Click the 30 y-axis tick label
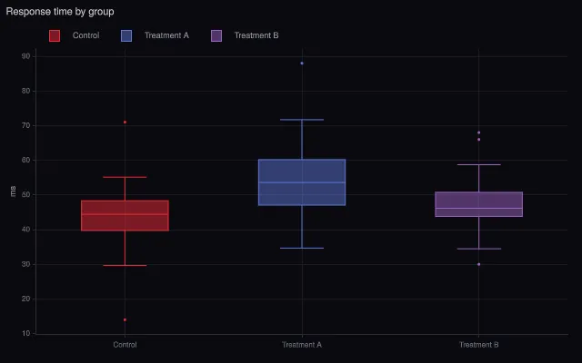Image resolution: width=582 pixels, height=363 pixels. (26, 264)
